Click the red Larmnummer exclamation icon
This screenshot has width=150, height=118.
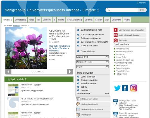tap(116, 30)
